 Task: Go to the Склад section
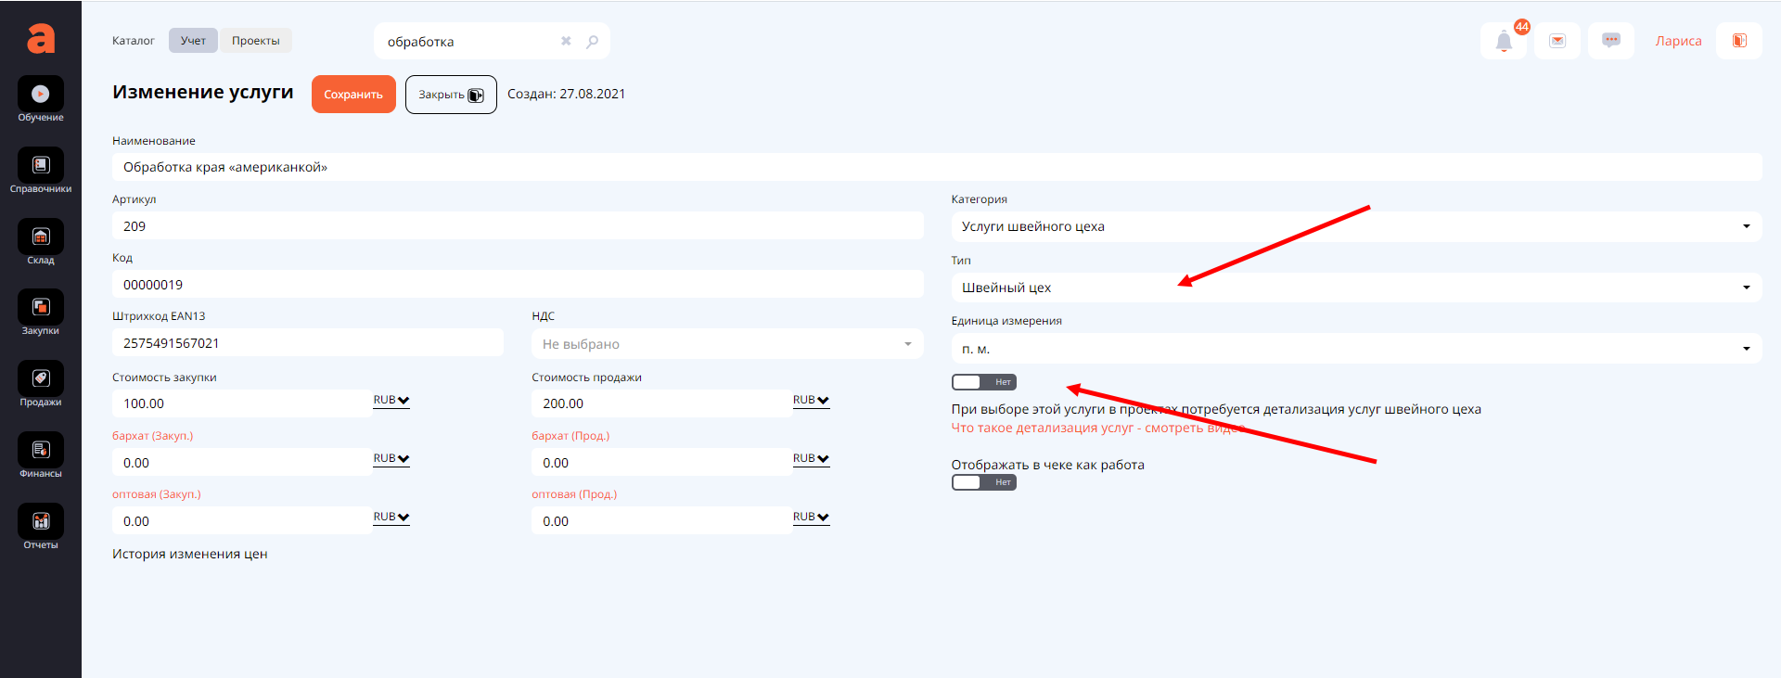41,239
